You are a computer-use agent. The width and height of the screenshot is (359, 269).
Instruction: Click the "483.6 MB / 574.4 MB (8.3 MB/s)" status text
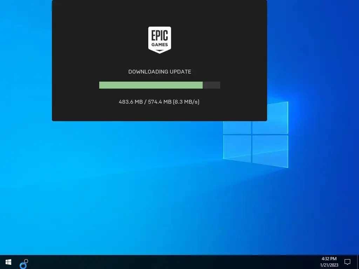159,102
